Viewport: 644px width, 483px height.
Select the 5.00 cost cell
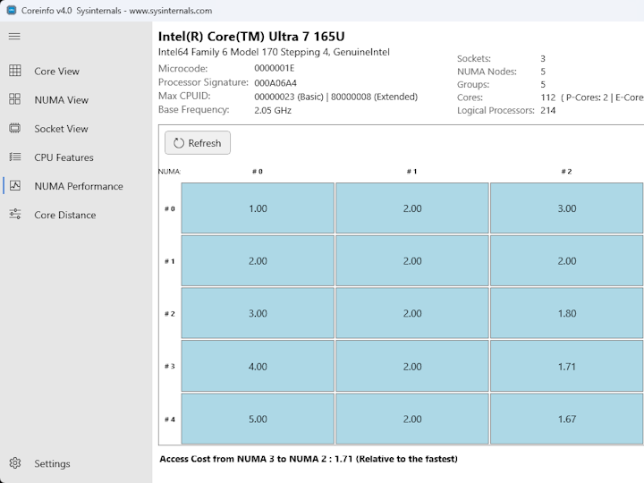point(258,419)
